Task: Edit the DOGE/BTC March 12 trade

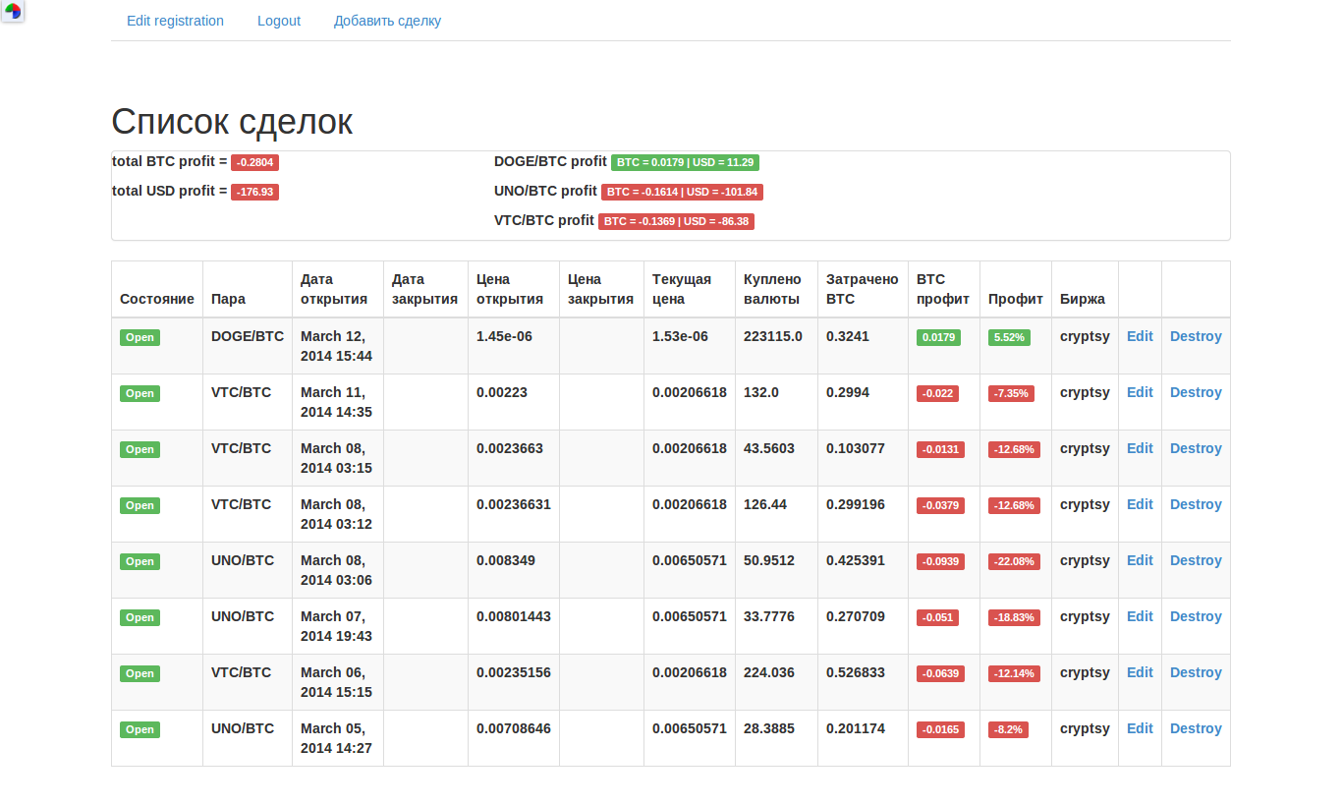Action: 1140,336
